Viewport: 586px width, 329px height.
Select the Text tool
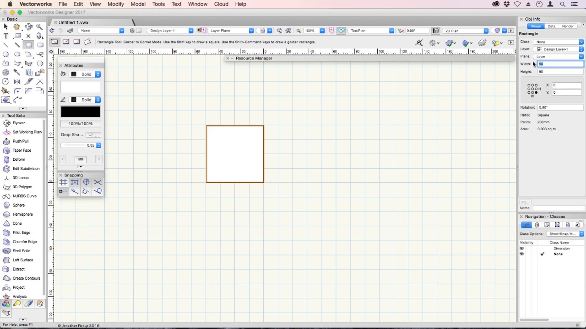(6, 36)
